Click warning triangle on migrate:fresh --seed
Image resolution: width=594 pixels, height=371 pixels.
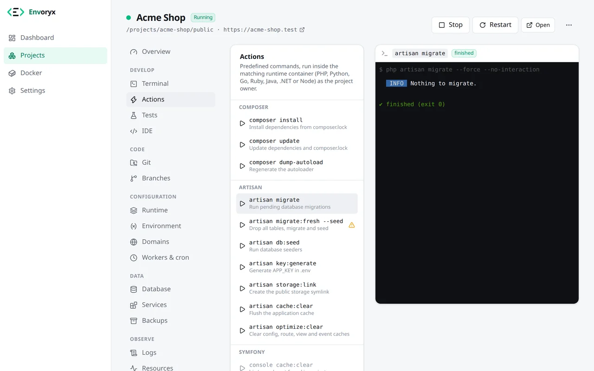point(352,225)
